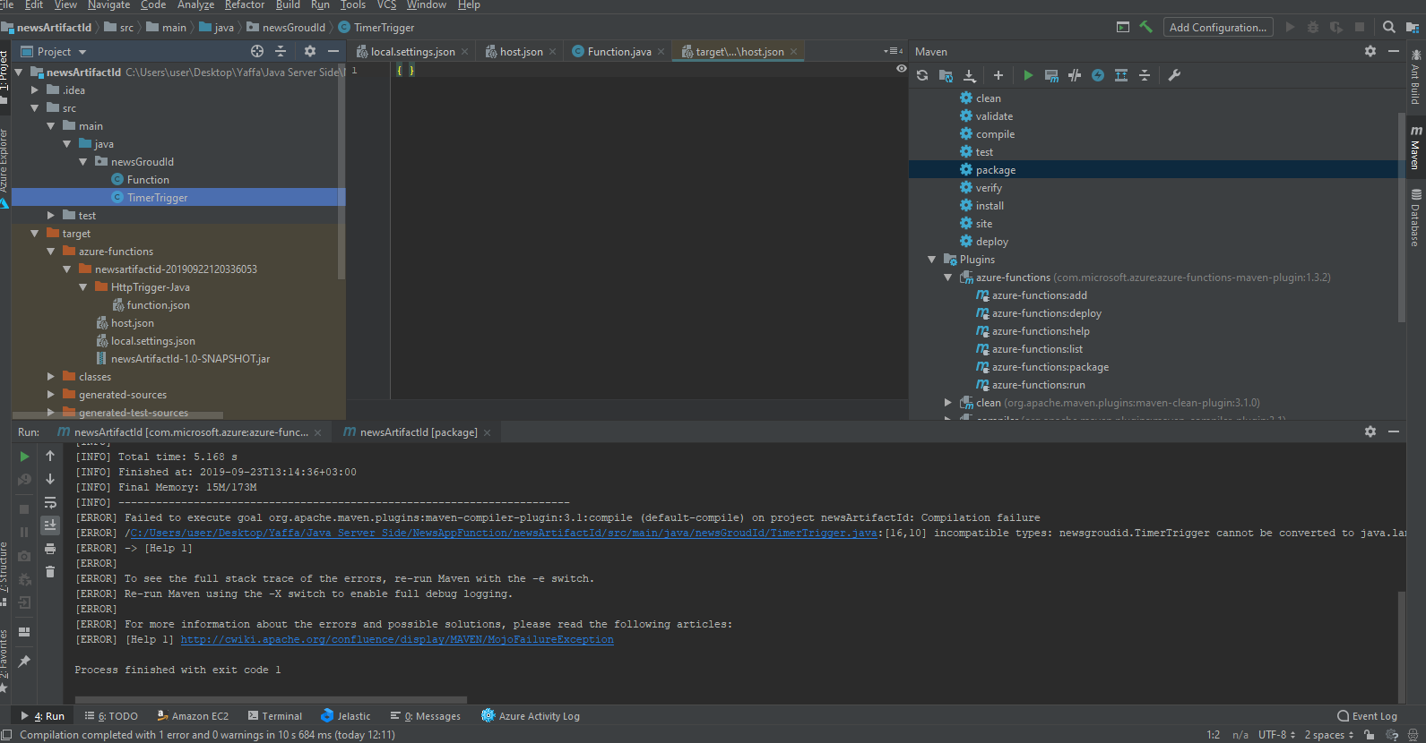Select the install lifecycle goal

990,206
